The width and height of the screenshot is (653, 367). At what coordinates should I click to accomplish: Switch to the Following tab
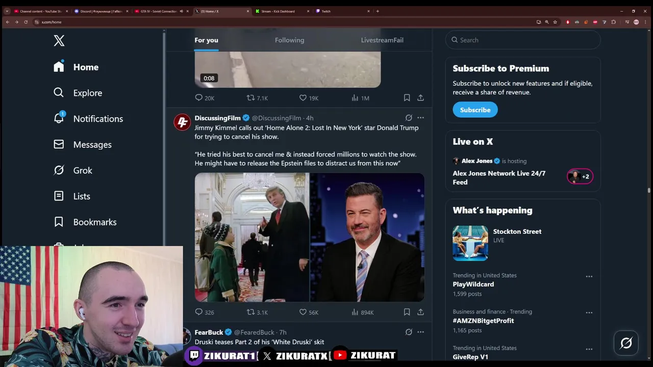289,40
